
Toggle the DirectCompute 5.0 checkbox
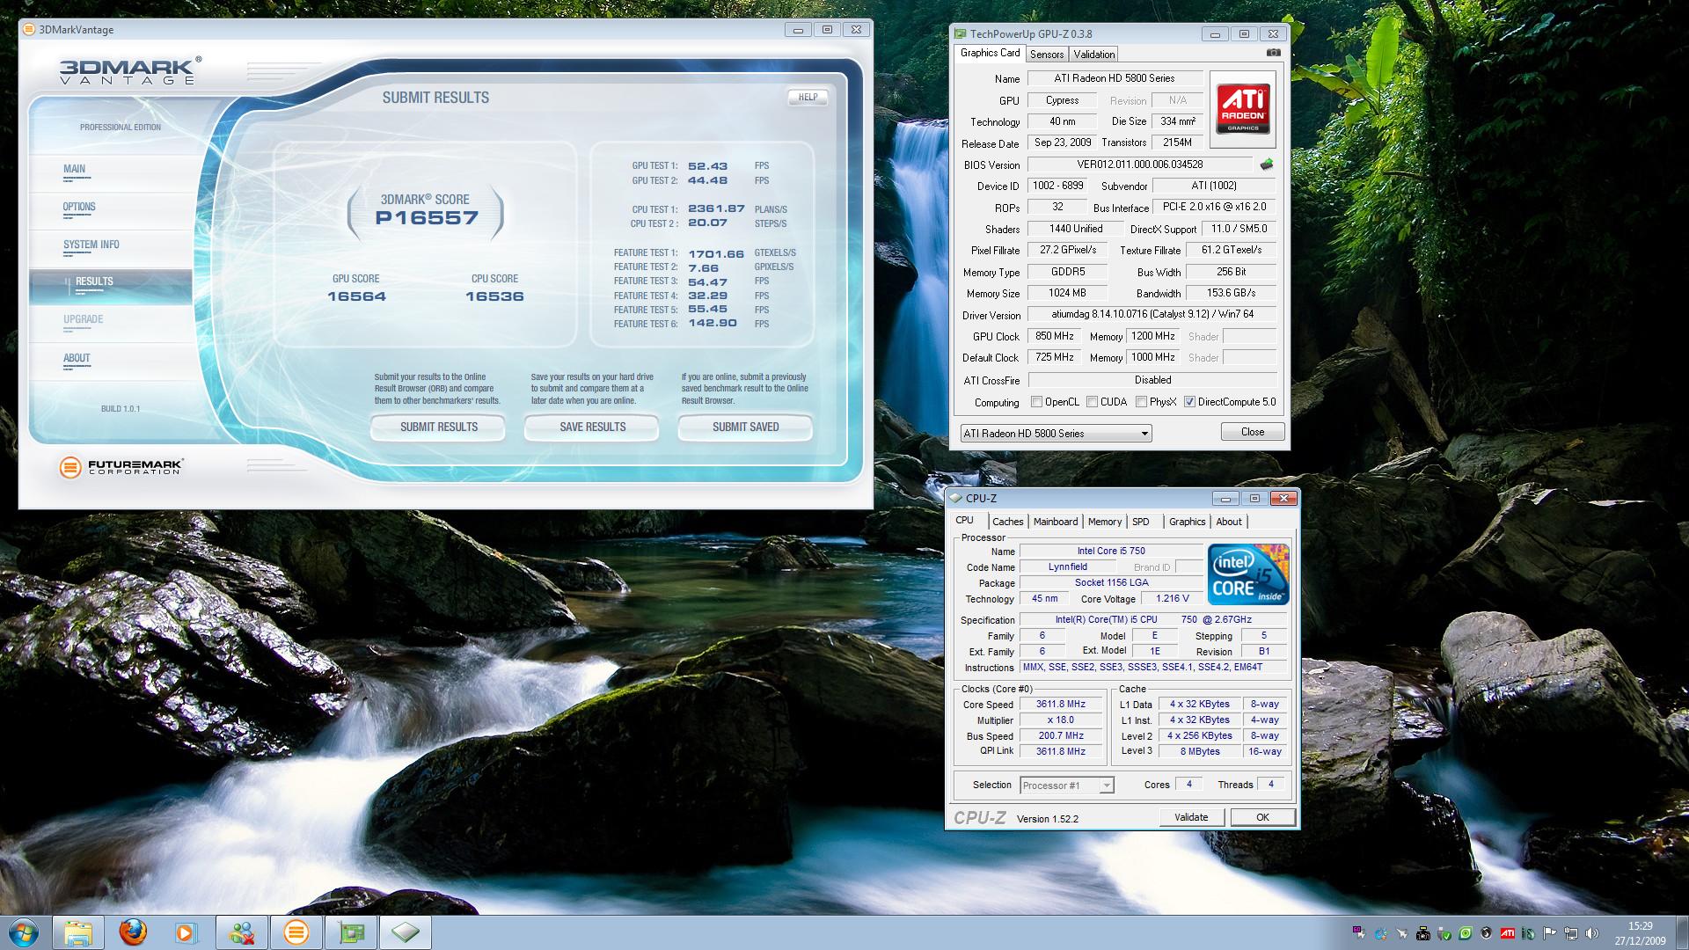[x=1189, y=402]
